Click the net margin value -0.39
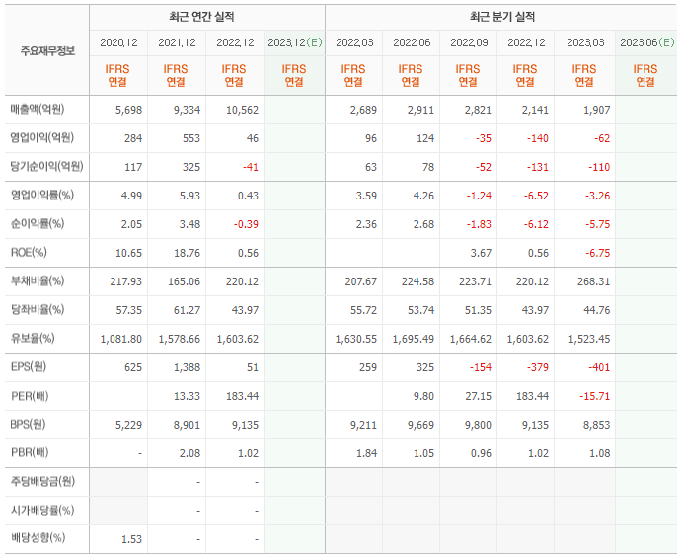This screenshot has height=557, width=682. click(x=246, y=224)
